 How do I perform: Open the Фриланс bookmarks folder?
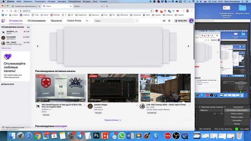(94, 15)
